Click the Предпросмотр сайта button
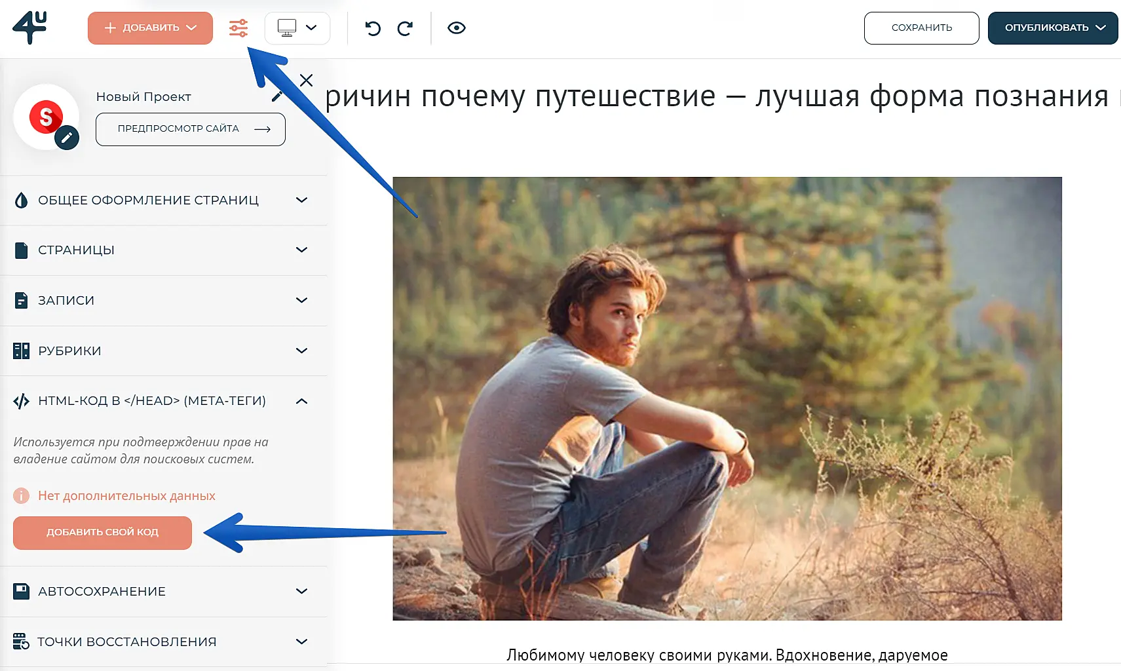Viewport: 1121px width, 671px height. click(191, 129)
